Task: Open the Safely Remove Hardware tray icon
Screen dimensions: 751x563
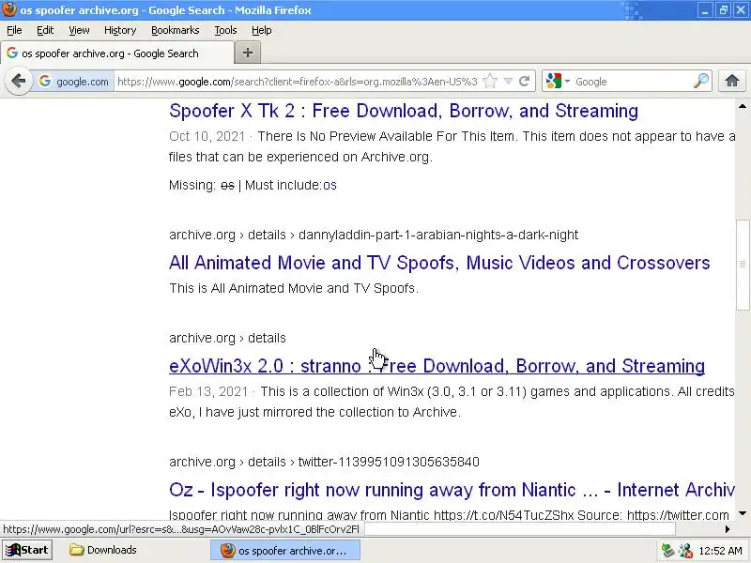Action: pos(667,550)
